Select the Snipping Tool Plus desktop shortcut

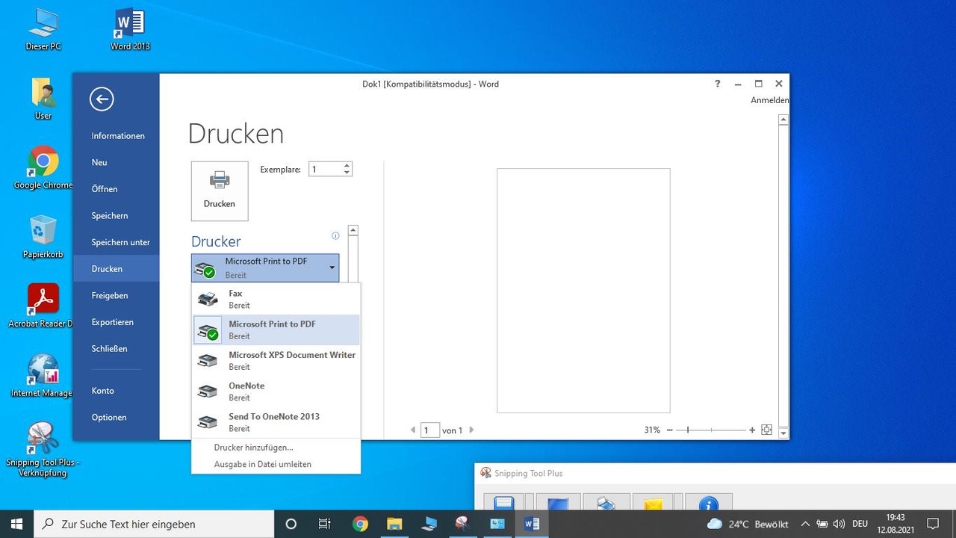(43, 450)
